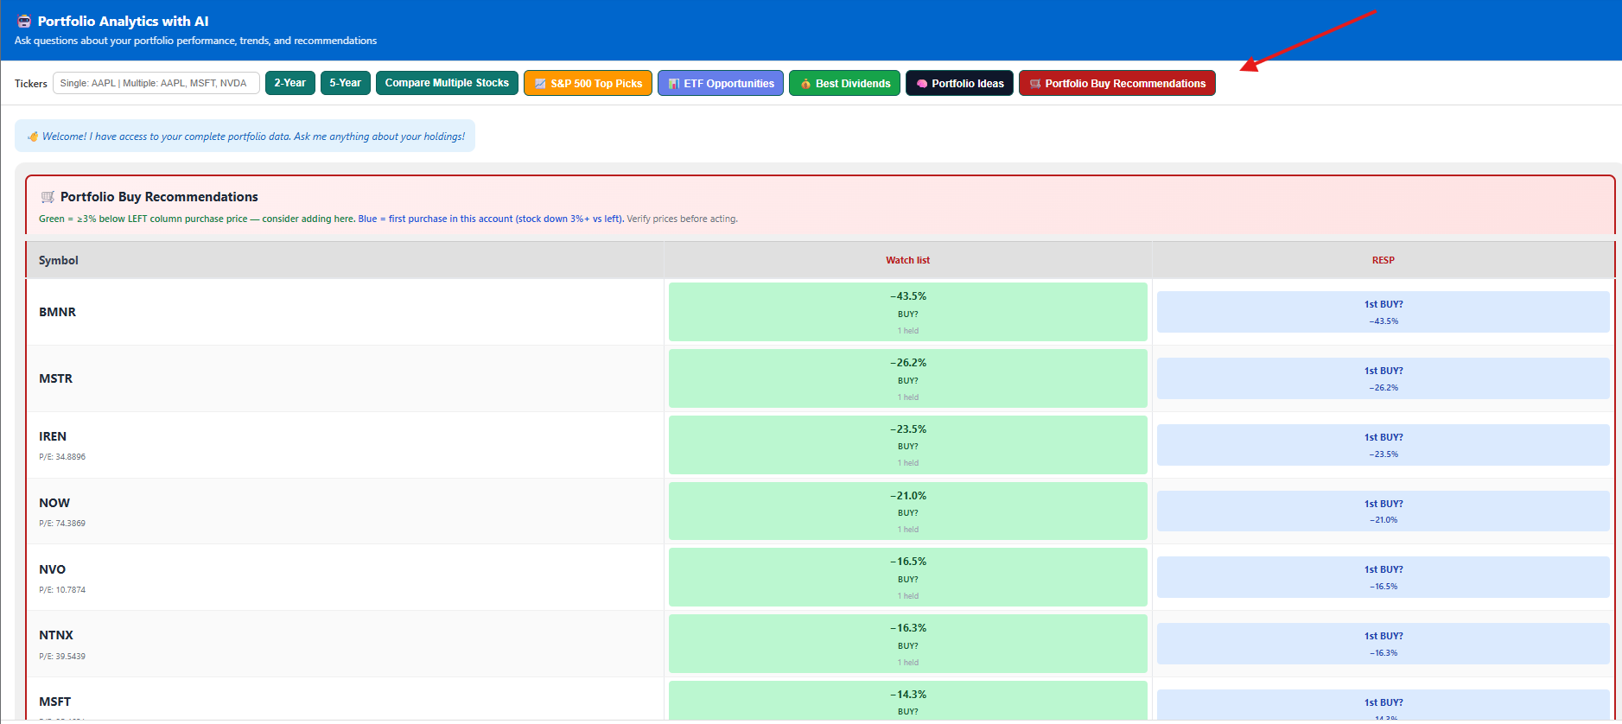
Task: Select NVO RESP 1st BUY cell
Action: (x=1383, y=577)
